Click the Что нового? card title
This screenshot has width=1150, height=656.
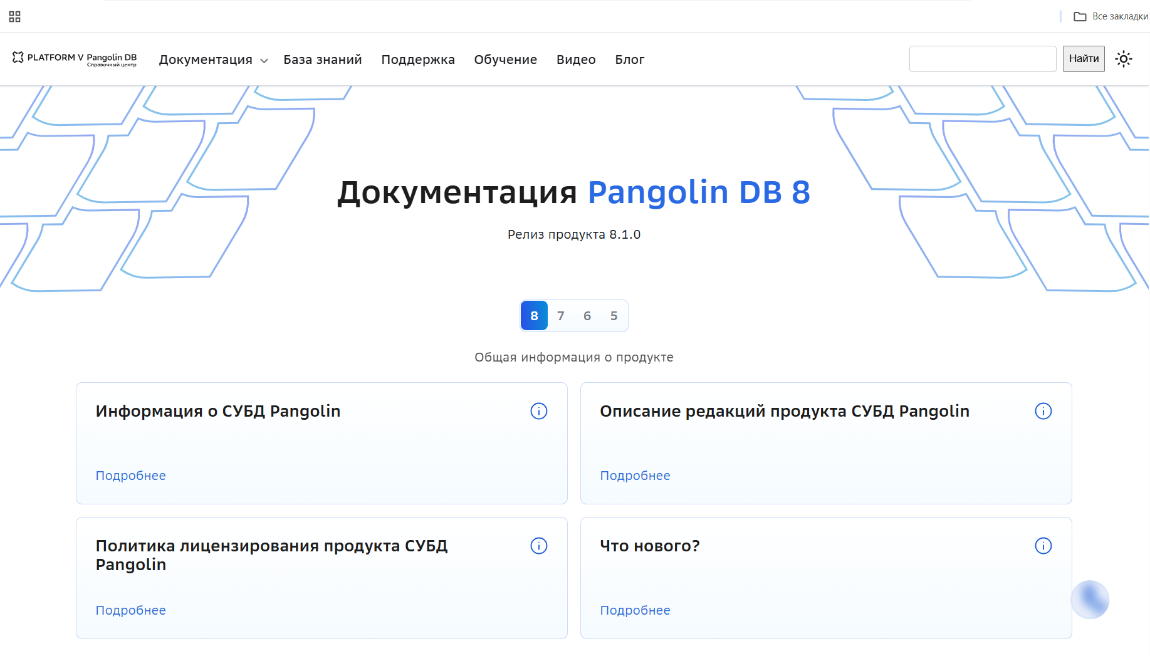650,546
